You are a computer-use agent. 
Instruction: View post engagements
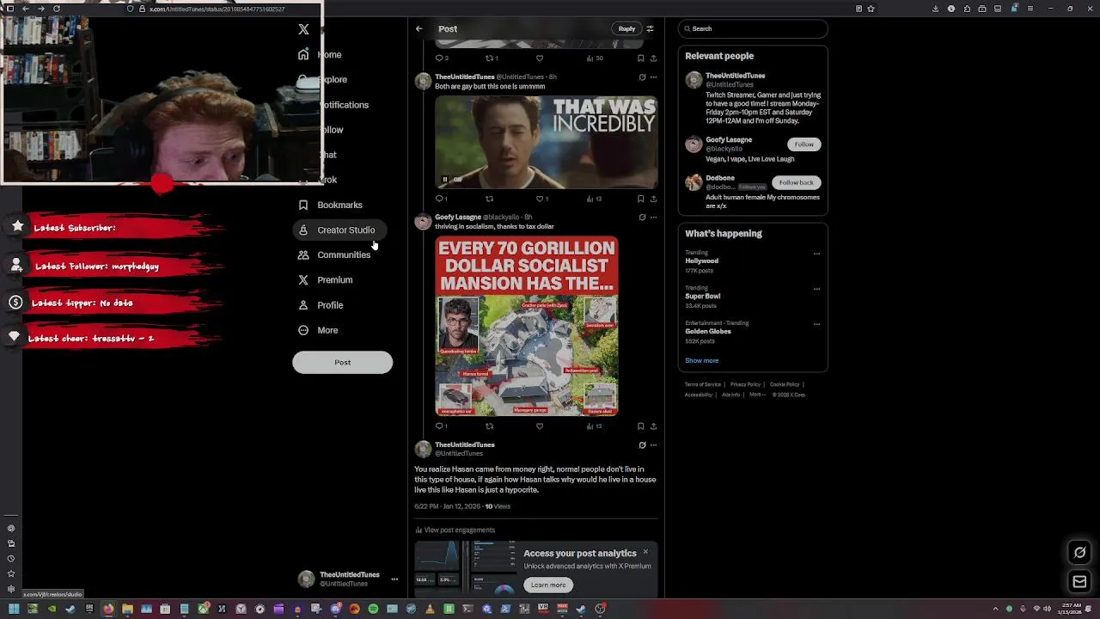click(x=455, y=530)
